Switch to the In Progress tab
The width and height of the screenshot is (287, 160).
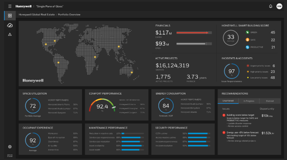(249, 101)
